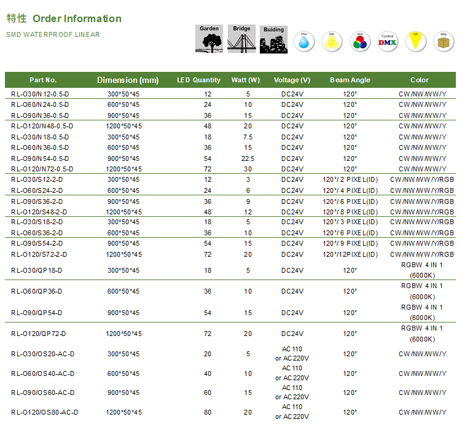Select part number RL-O120/QP72-D
Image resolution: width=462 pixels, height=430 pixels.
(x=38, y=334)
